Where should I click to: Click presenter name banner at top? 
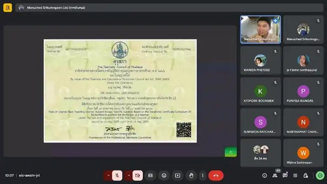(169, 8)
